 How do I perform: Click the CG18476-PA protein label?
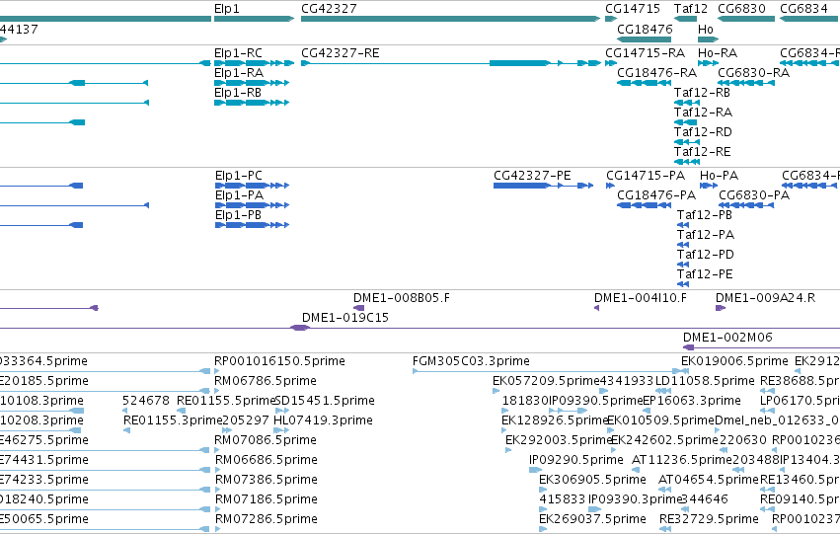tap(656, 195)
